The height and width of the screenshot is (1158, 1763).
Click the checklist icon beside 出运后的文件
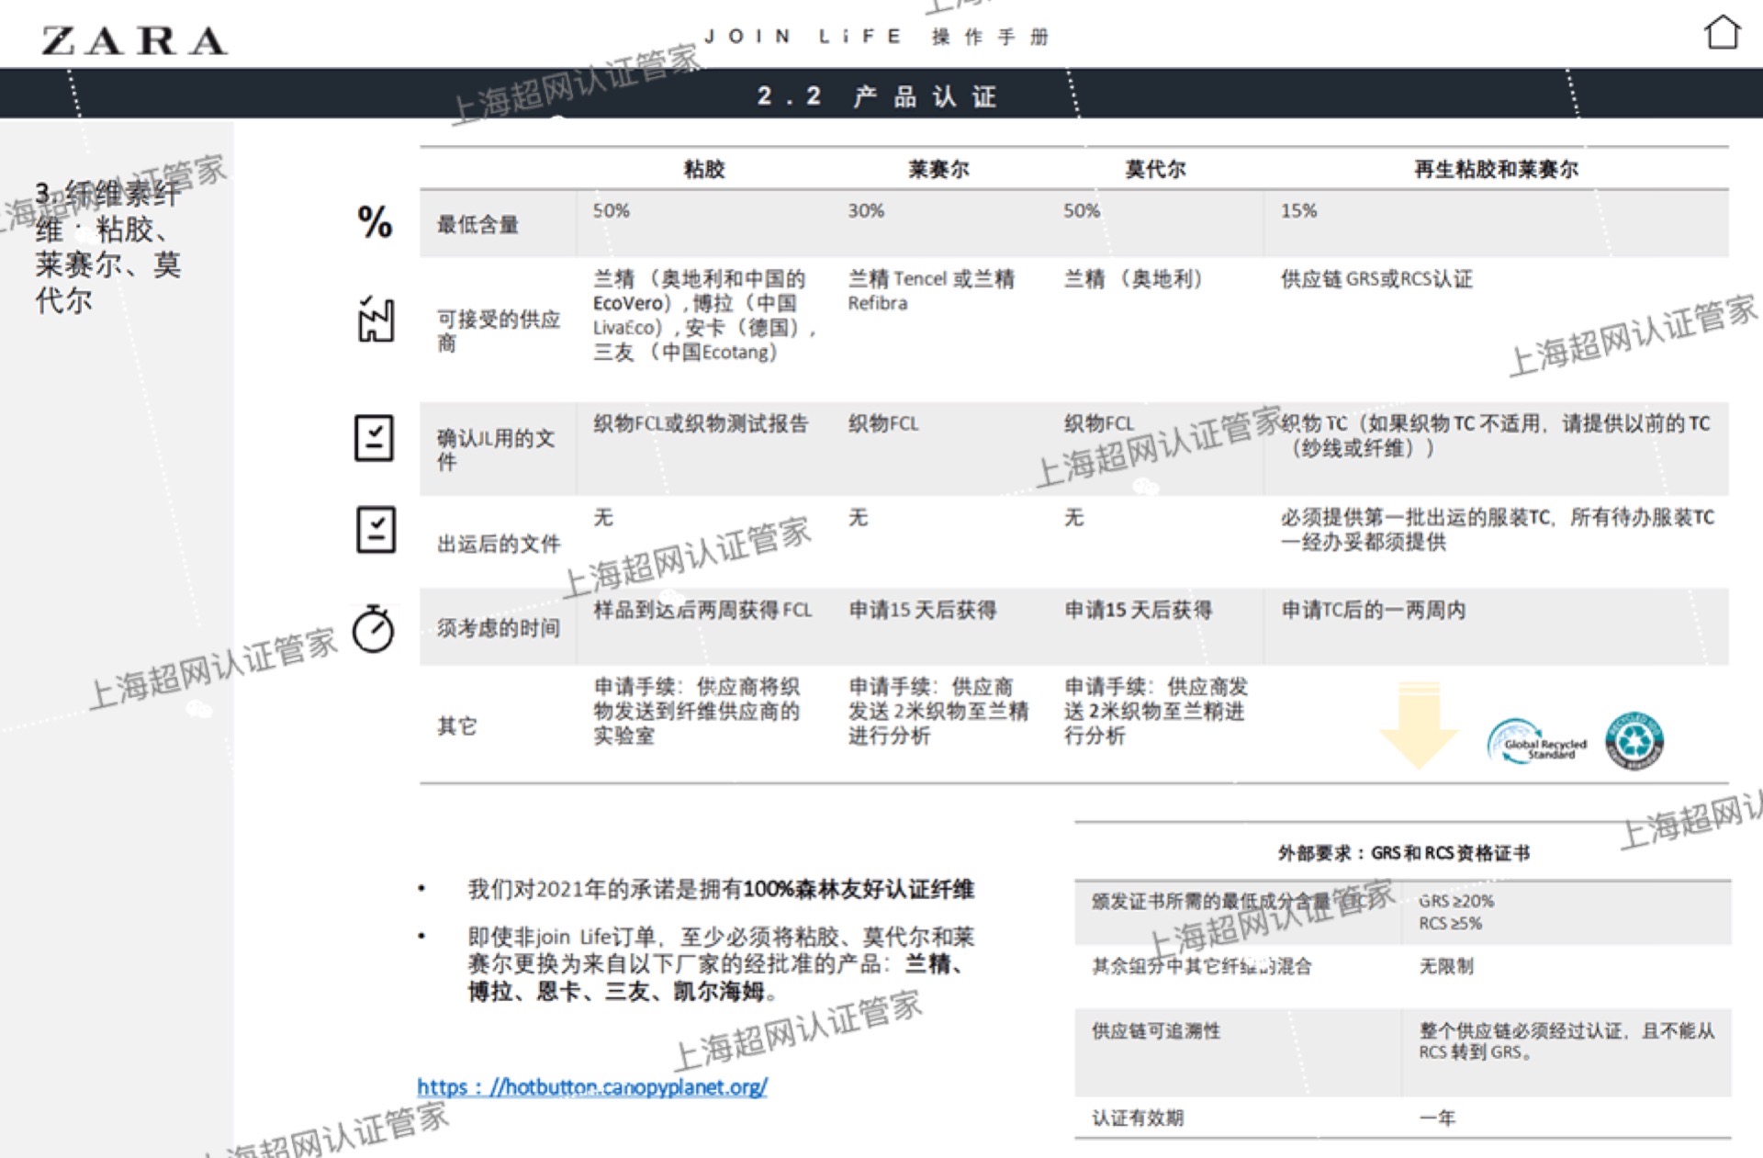[x=376, y=530]
